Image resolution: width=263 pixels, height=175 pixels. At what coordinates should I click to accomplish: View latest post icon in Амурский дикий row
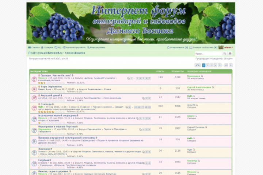[194, 96]
